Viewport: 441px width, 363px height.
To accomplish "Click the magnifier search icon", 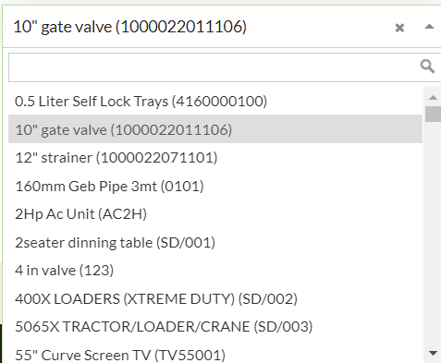I will (427, 66).
